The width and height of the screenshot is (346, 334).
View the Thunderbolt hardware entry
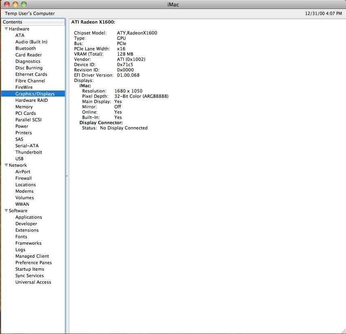pos(29,152)
